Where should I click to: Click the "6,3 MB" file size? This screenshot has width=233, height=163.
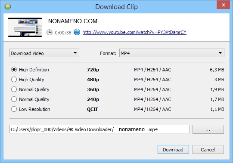[x=217, y=70]
